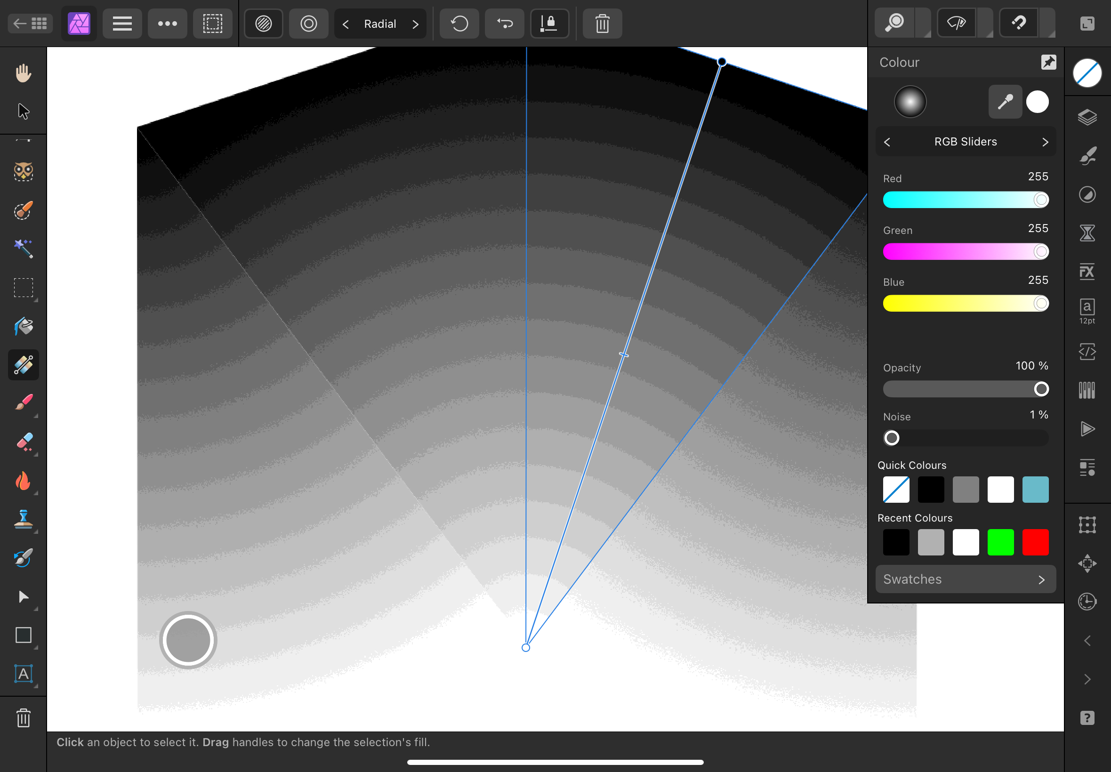Screen dimensions: 1111x772
Task: Select the Inpainting Brush tool
Action: click(x=23, y=558)
